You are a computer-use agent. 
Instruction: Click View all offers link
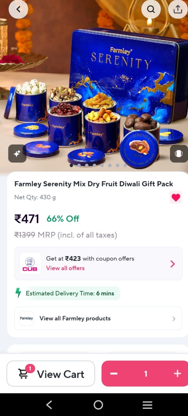click(x=65, y=268)
